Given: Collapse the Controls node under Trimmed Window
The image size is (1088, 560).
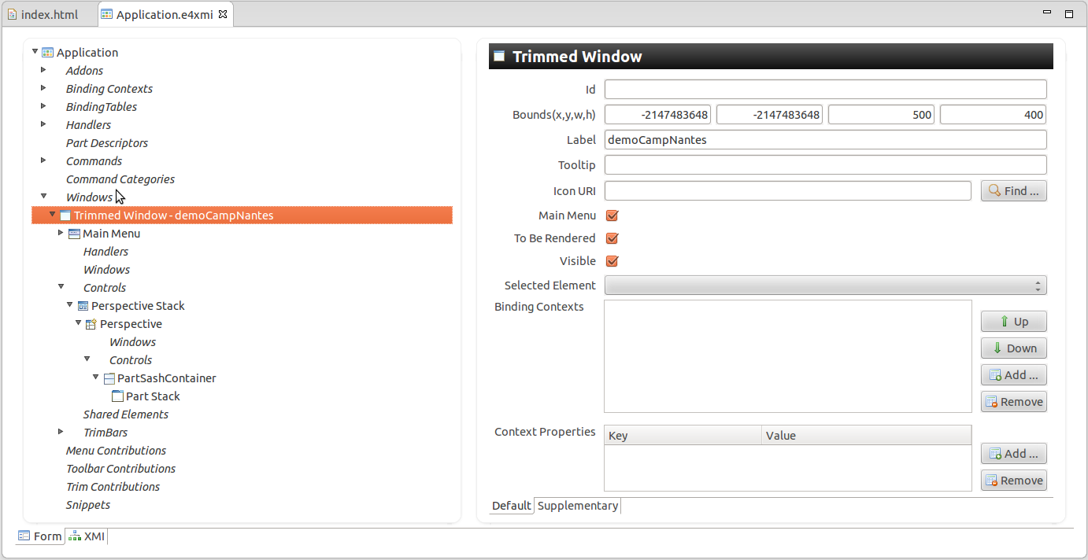Looking at the screenshot, I should (x=61, y=287).
